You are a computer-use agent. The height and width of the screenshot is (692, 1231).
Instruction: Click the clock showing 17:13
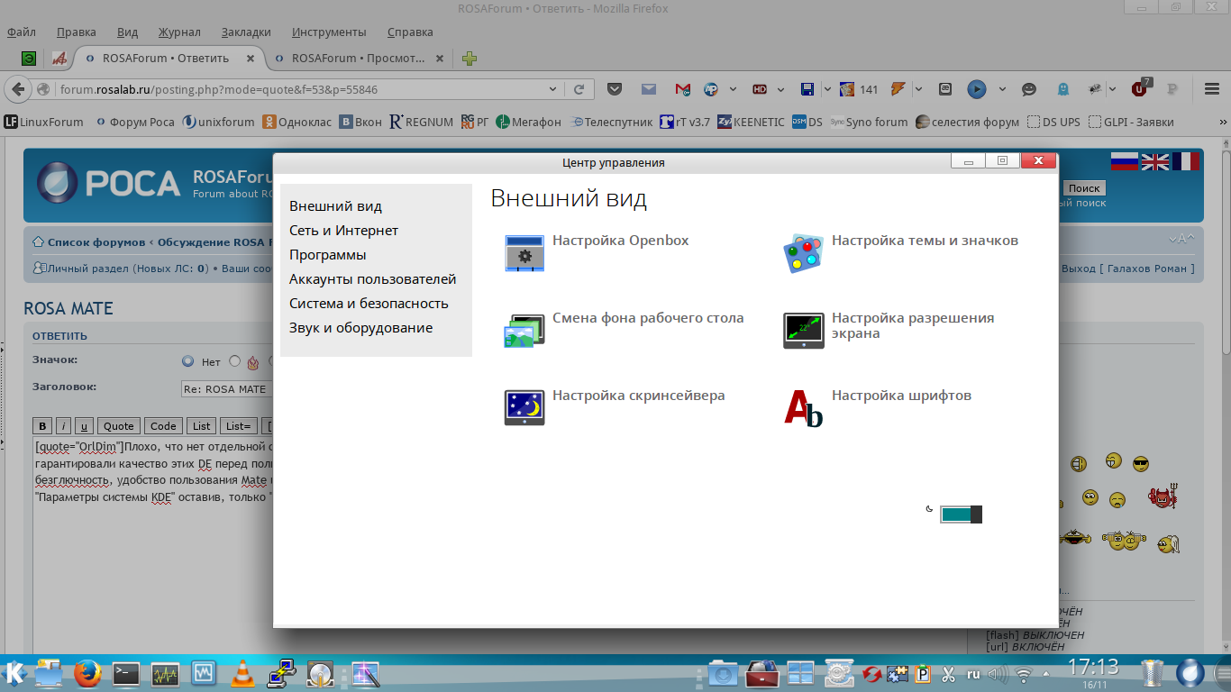coord(1093,668)
